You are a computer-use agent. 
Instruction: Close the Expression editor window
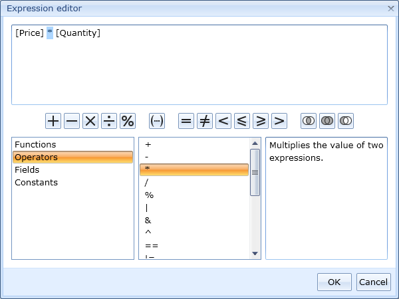pyautogui.click(x=391, y=9)
